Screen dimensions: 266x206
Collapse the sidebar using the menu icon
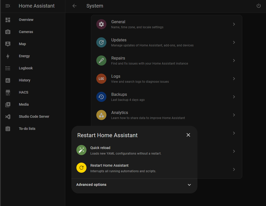(x=8, y=6)
